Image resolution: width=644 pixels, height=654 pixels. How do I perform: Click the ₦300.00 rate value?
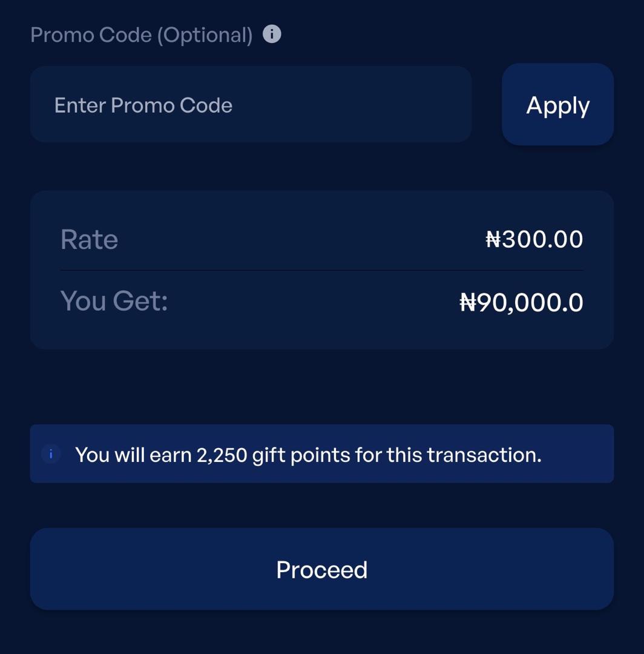click(534, 239)
